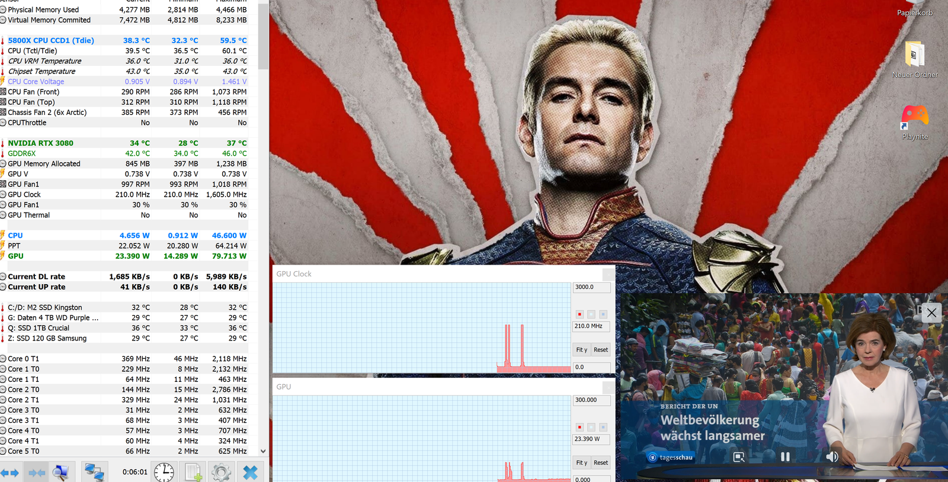The image size is (948, 482).
Task: Start logging with the sheet plus icon
Action: coord(193,473)
